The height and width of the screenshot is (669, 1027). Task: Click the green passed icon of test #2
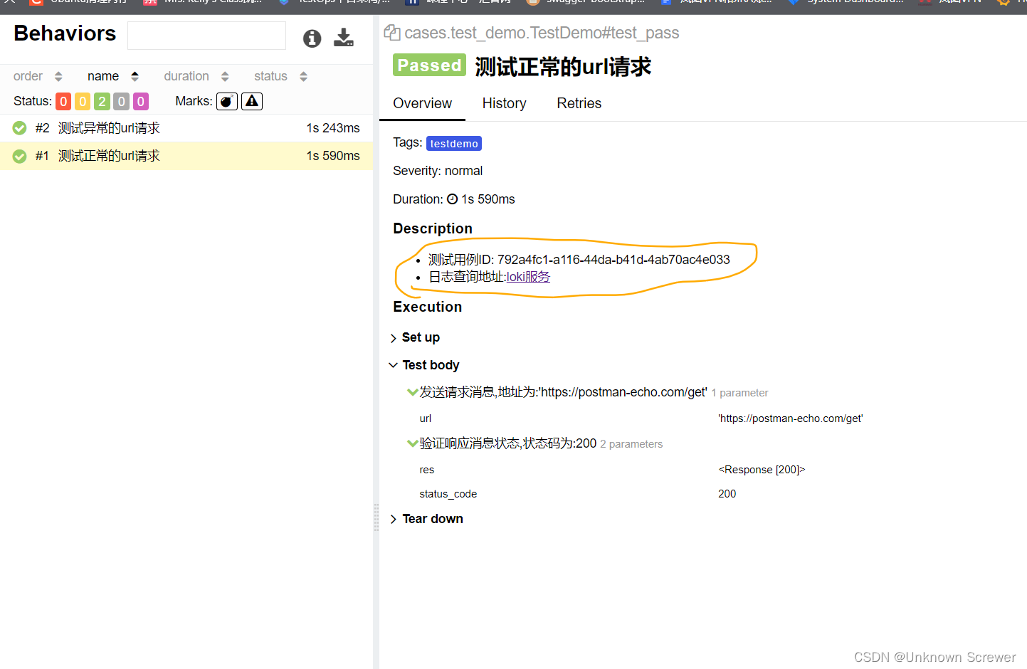20,128
